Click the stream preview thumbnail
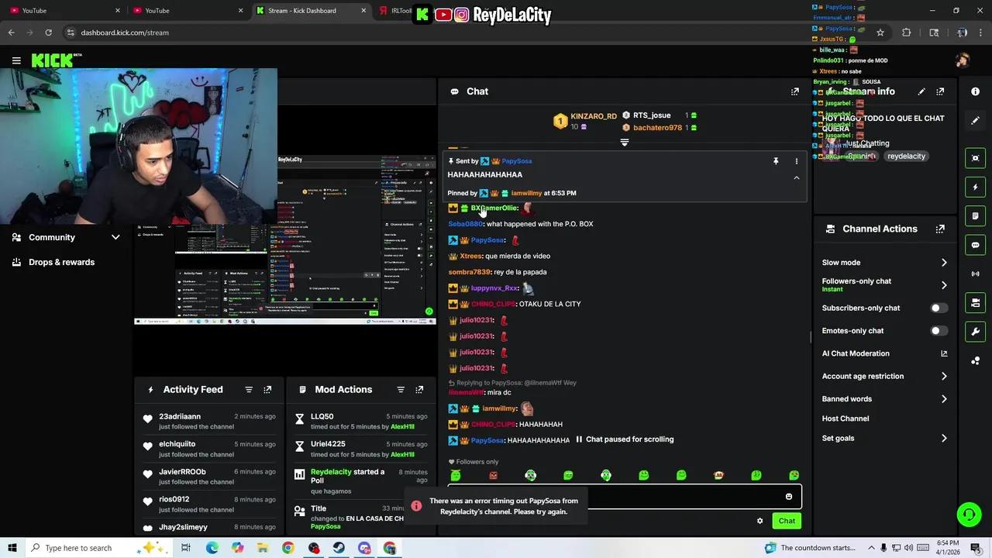Screen dimensions: 992x558 coord(284,240)
